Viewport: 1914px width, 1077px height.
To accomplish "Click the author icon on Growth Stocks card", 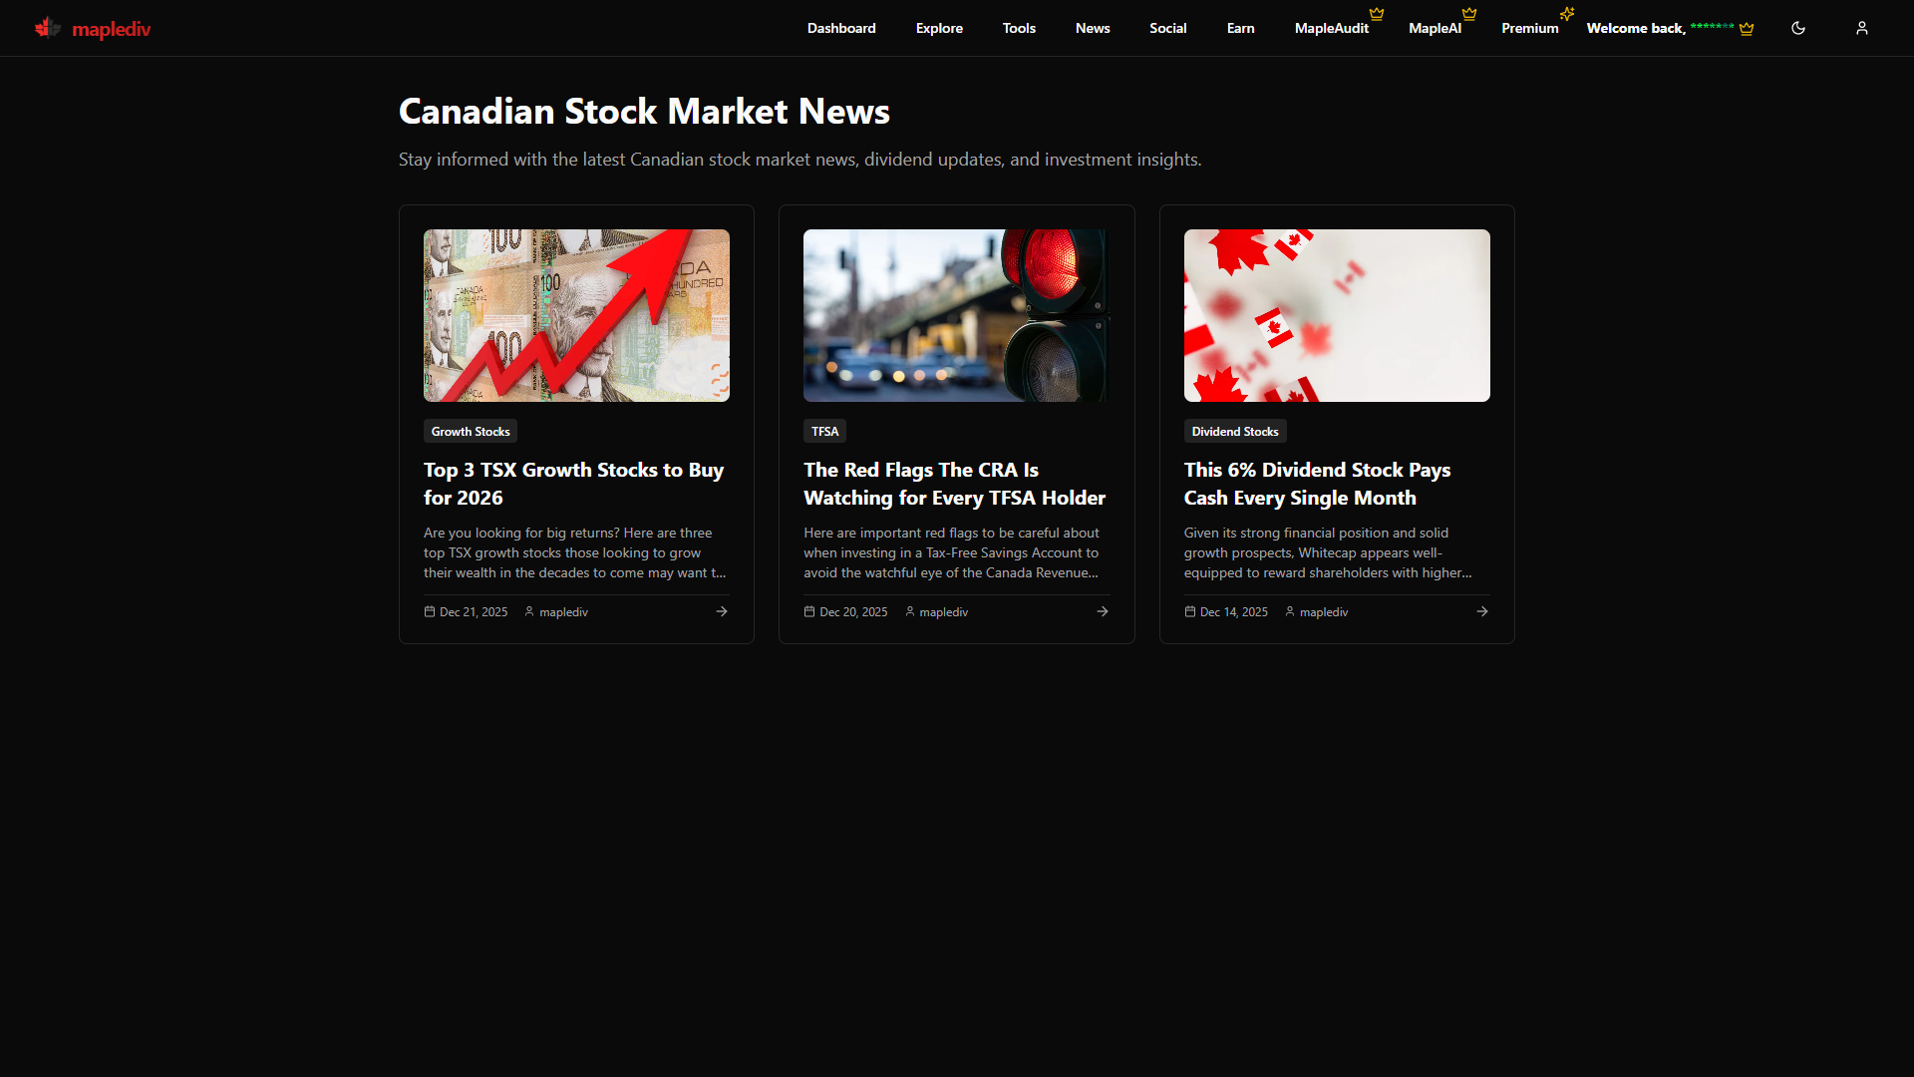I will pos(529,611).
